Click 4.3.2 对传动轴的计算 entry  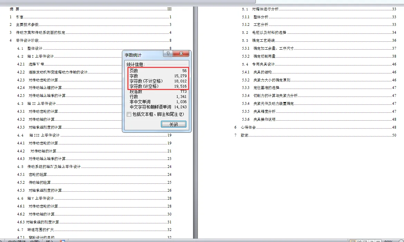pos(69,120)
